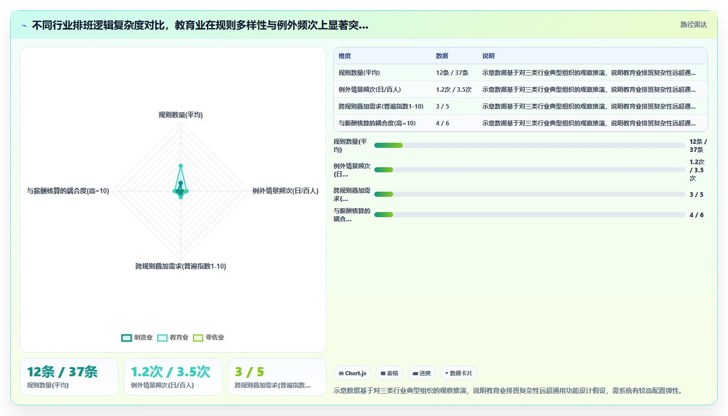Toggle the 教育业 legend swatch
This screenshot has height=416, width=728.
coord(162,337)
